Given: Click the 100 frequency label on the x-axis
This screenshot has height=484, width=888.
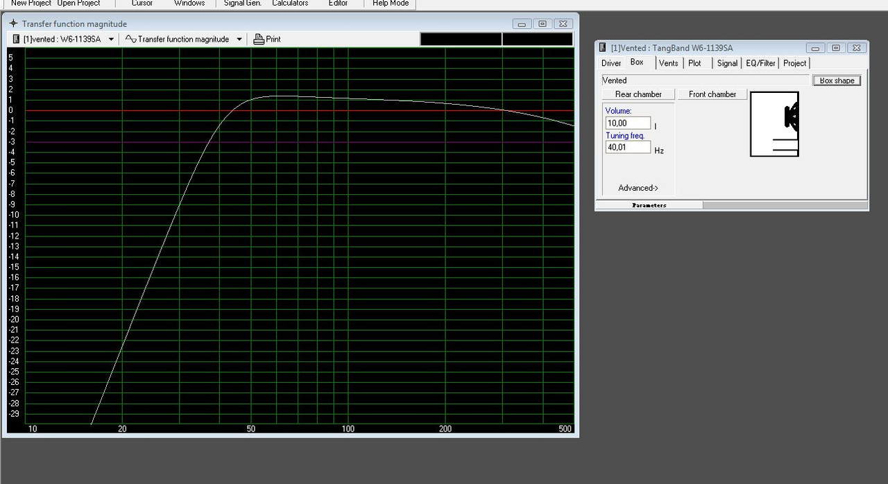Looking at the screenshot, I should click(x=348, y=429).
